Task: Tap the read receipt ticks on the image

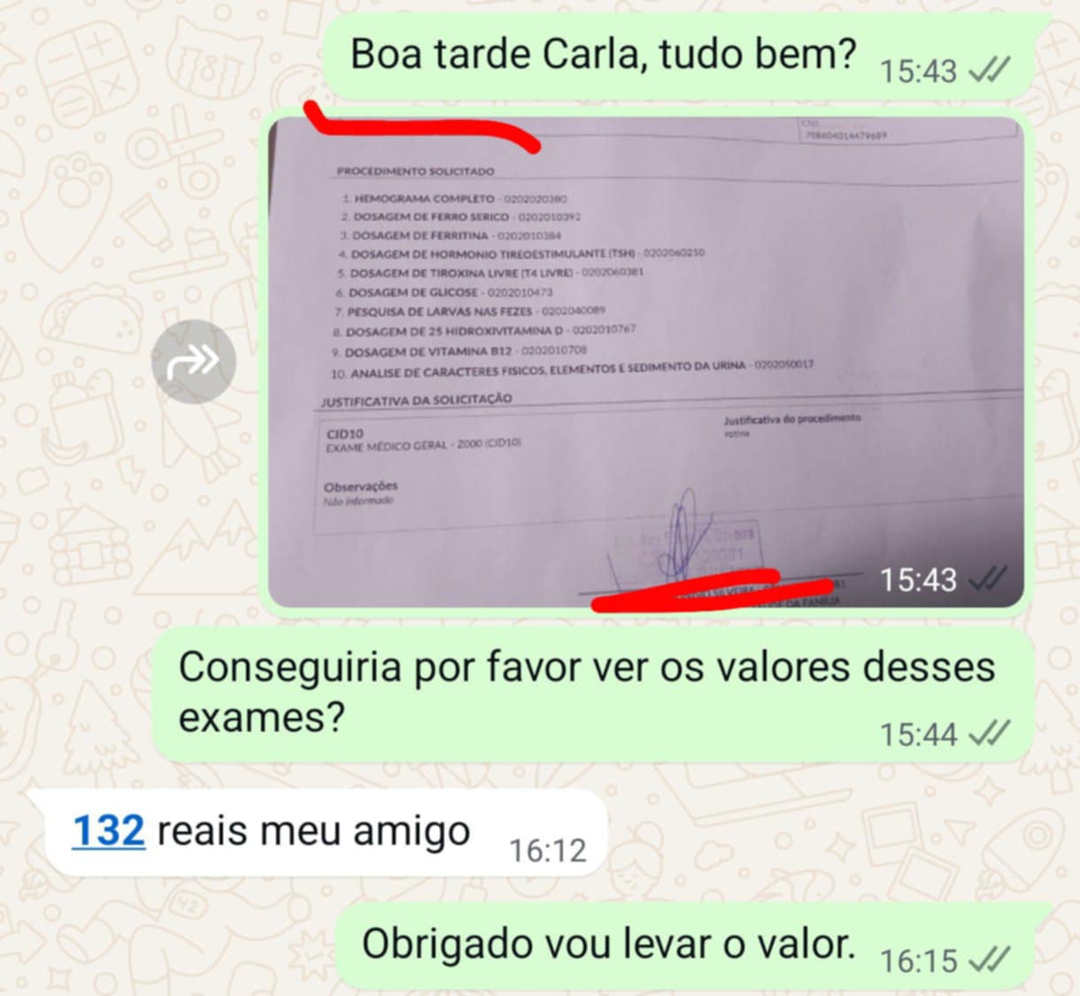Action: [989, 580]
